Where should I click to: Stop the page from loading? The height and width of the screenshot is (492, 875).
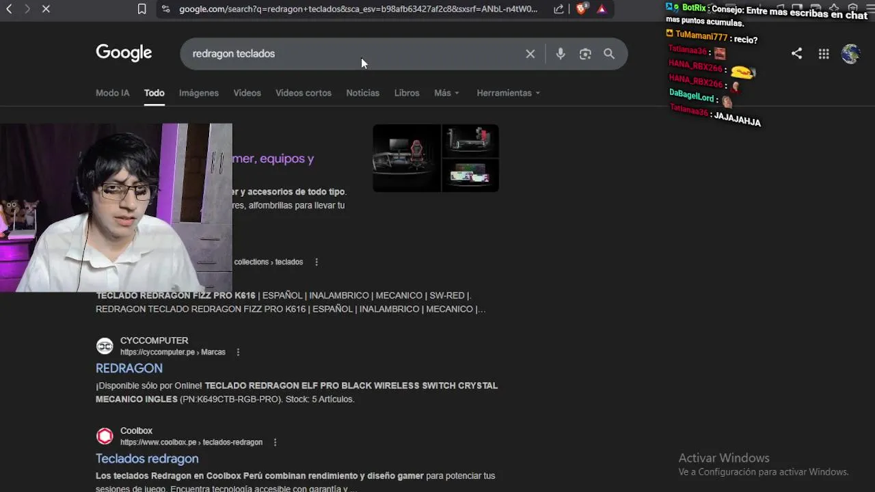coord(46,9)
